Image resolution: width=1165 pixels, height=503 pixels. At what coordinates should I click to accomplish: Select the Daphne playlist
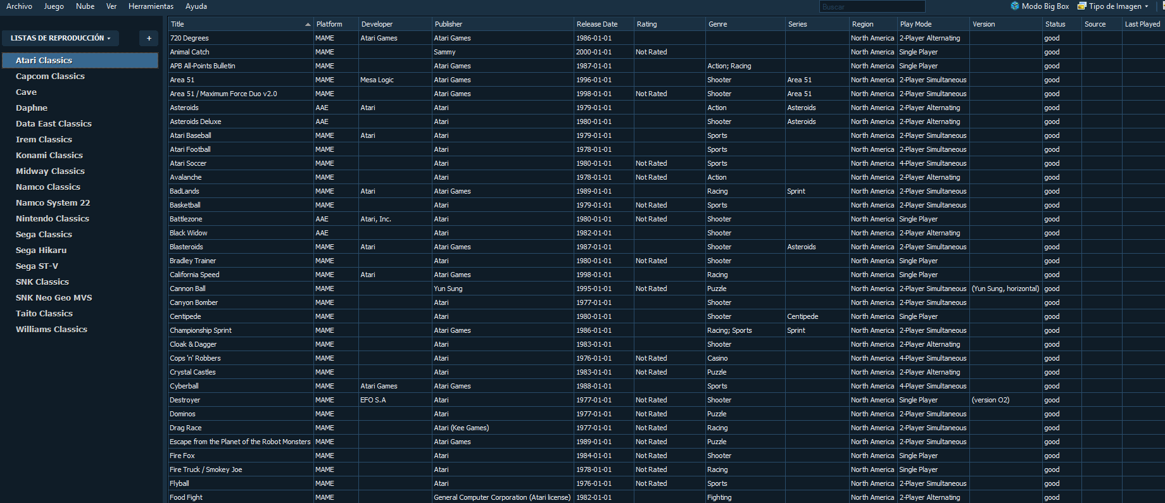click(32, 108)
